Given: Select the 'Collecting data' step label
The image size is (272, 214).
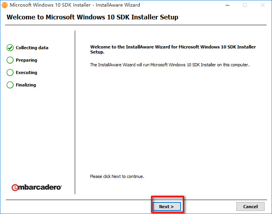Looking at the screenshot, I should tap(32, 48).
